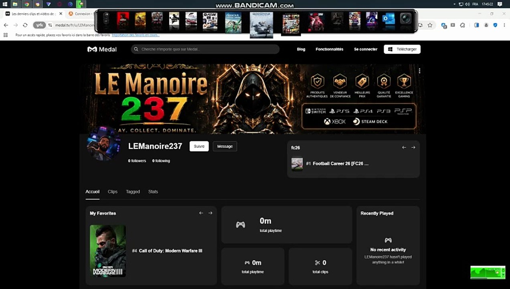Click the scissors total clips icon
The width and height of the screenshot is (510, 289).
tap(318, 263)
